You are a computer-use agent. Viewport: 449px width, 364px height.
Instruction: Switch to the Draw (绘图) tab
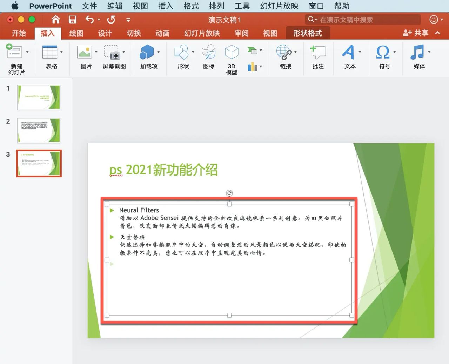click(76, 33)
